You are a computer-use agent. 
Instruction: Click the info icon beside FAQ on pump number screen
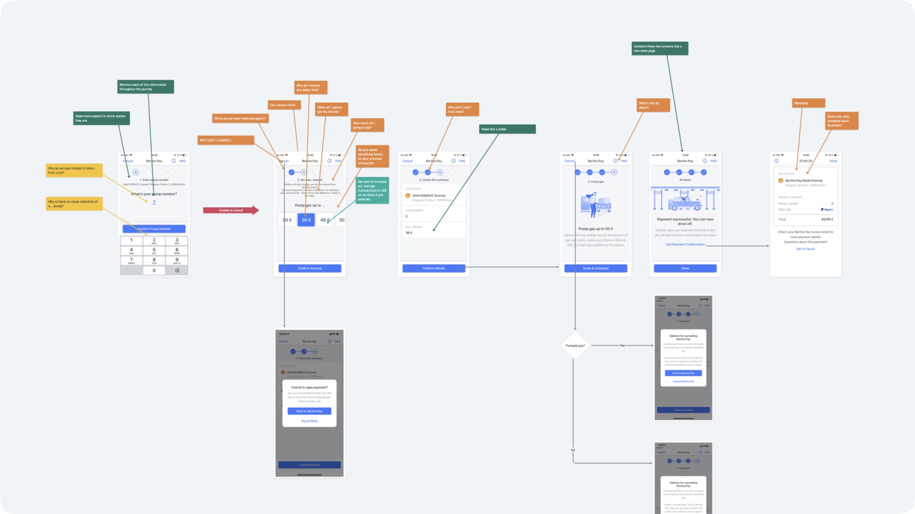(173, 161)
